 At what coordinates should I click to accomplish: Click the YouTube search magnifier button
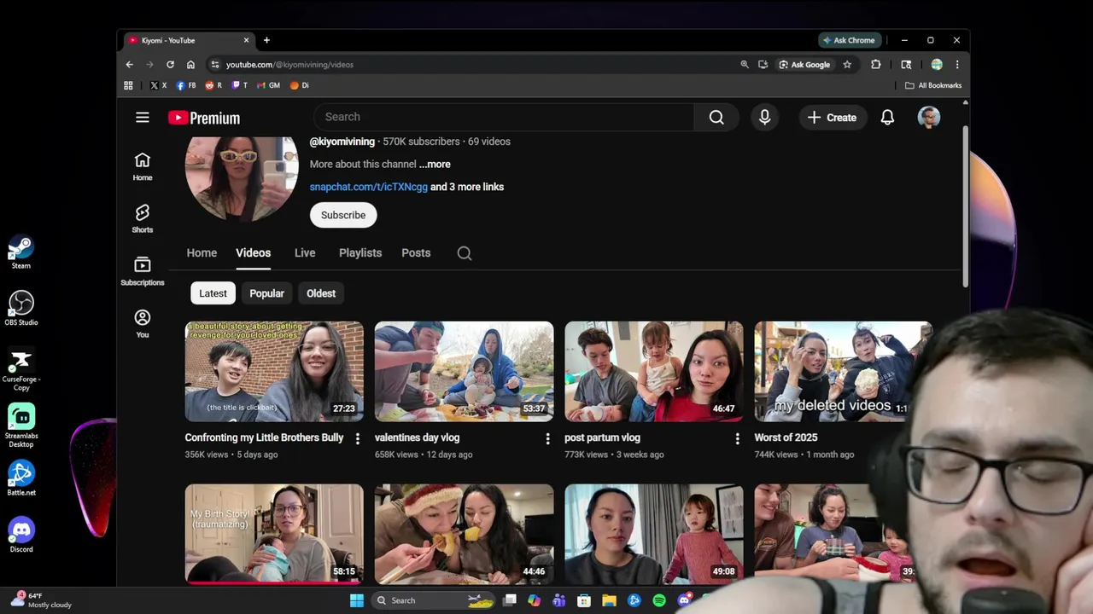716,118
